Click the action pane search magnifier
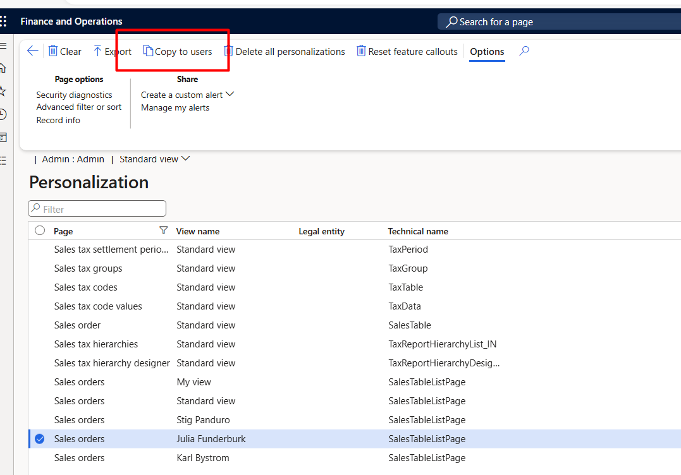681x475 pixels. coord(524,51)
